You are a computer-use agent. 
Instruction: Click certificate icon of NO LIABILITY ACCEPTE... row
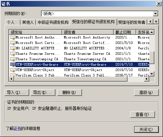(12, 48)
